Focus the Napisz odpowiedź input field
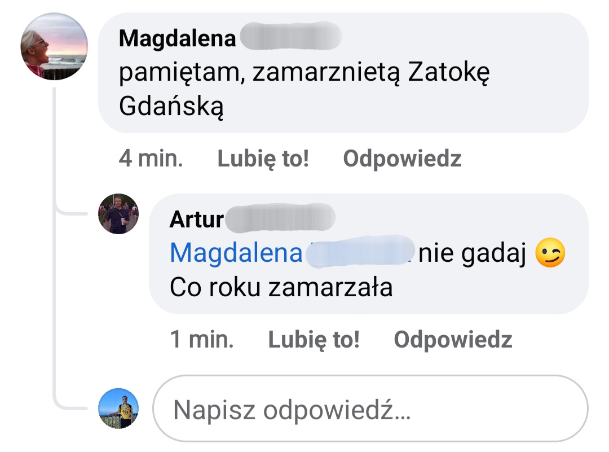The image size is (609, 452). [x=369, y=410]
